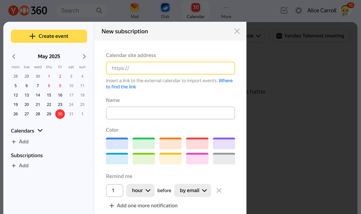Open 'Where to find the link' help link
The width and height of the screenshot is (361, 214).
point(225,81)
